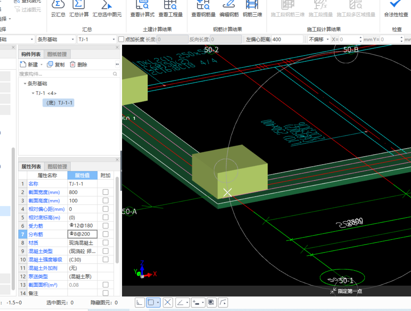Click the property list vertical scrollbar

[117, 220]
